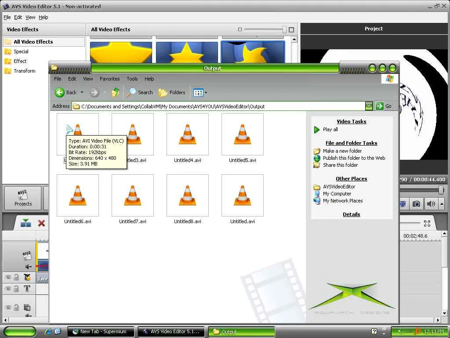Click the split clip icon in timeline toolbar
450x338 pixels.
26,223
